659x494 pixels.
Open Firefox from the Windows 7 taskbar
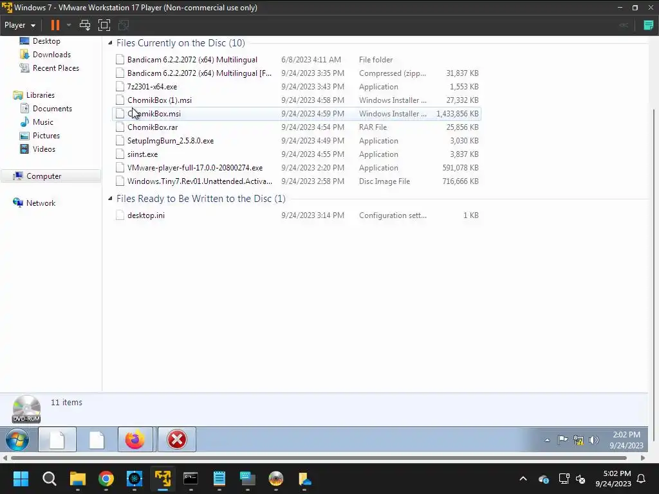135,440
